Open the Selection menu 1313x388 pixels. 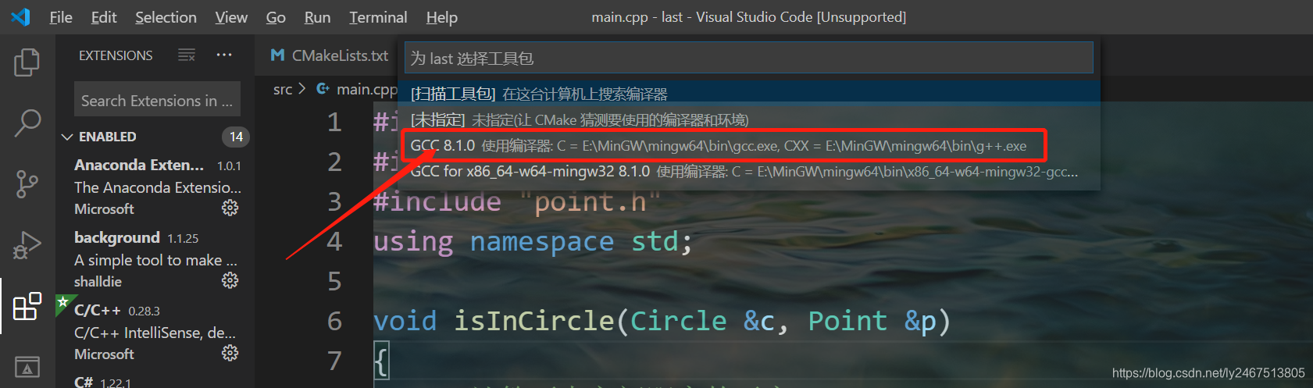[166, 17]
